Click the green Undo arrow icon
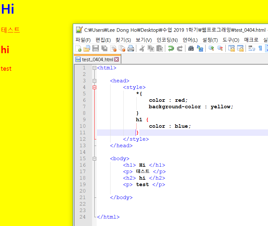This screenshot has height=226, width=268. point(171,48)
